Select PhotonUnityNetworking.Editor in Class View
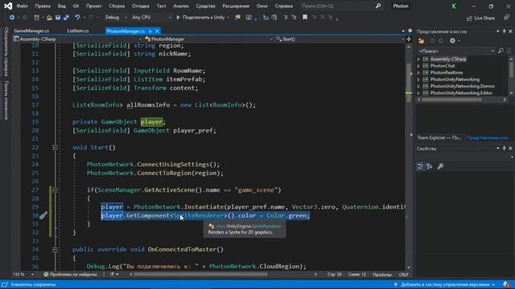Screen dimensions: 515x289 [461, 93]
